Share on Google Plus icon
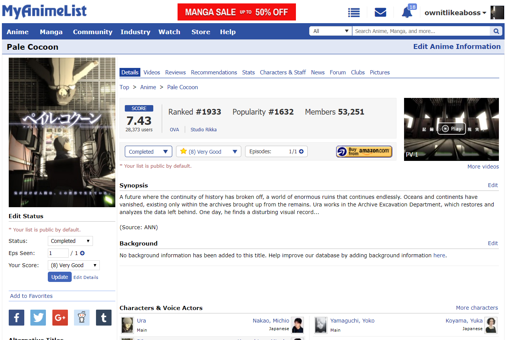This screenshot has width=508, height=340. [x=60, y=318]
